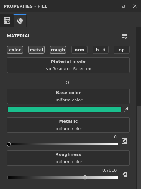Click the MATERIAL section heading
This screenshot has width=141, height=189.
coord(19,36)
